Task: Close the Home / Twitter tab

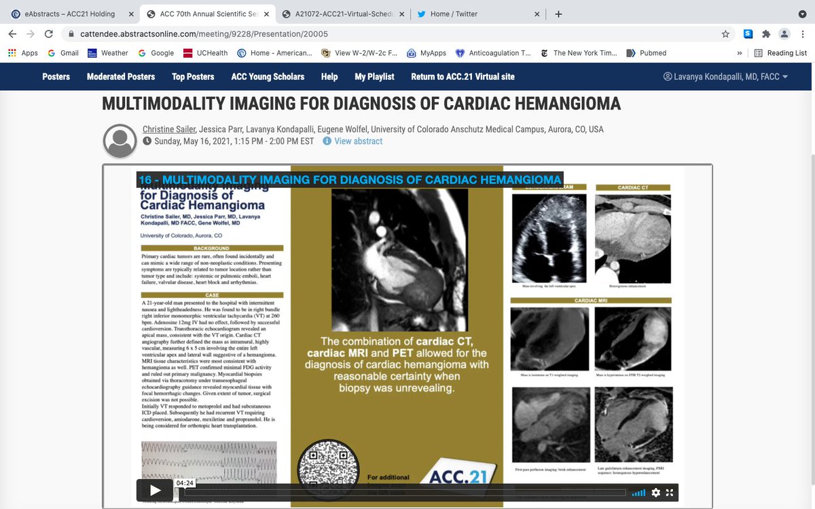Action: click(x=537, y=14)
